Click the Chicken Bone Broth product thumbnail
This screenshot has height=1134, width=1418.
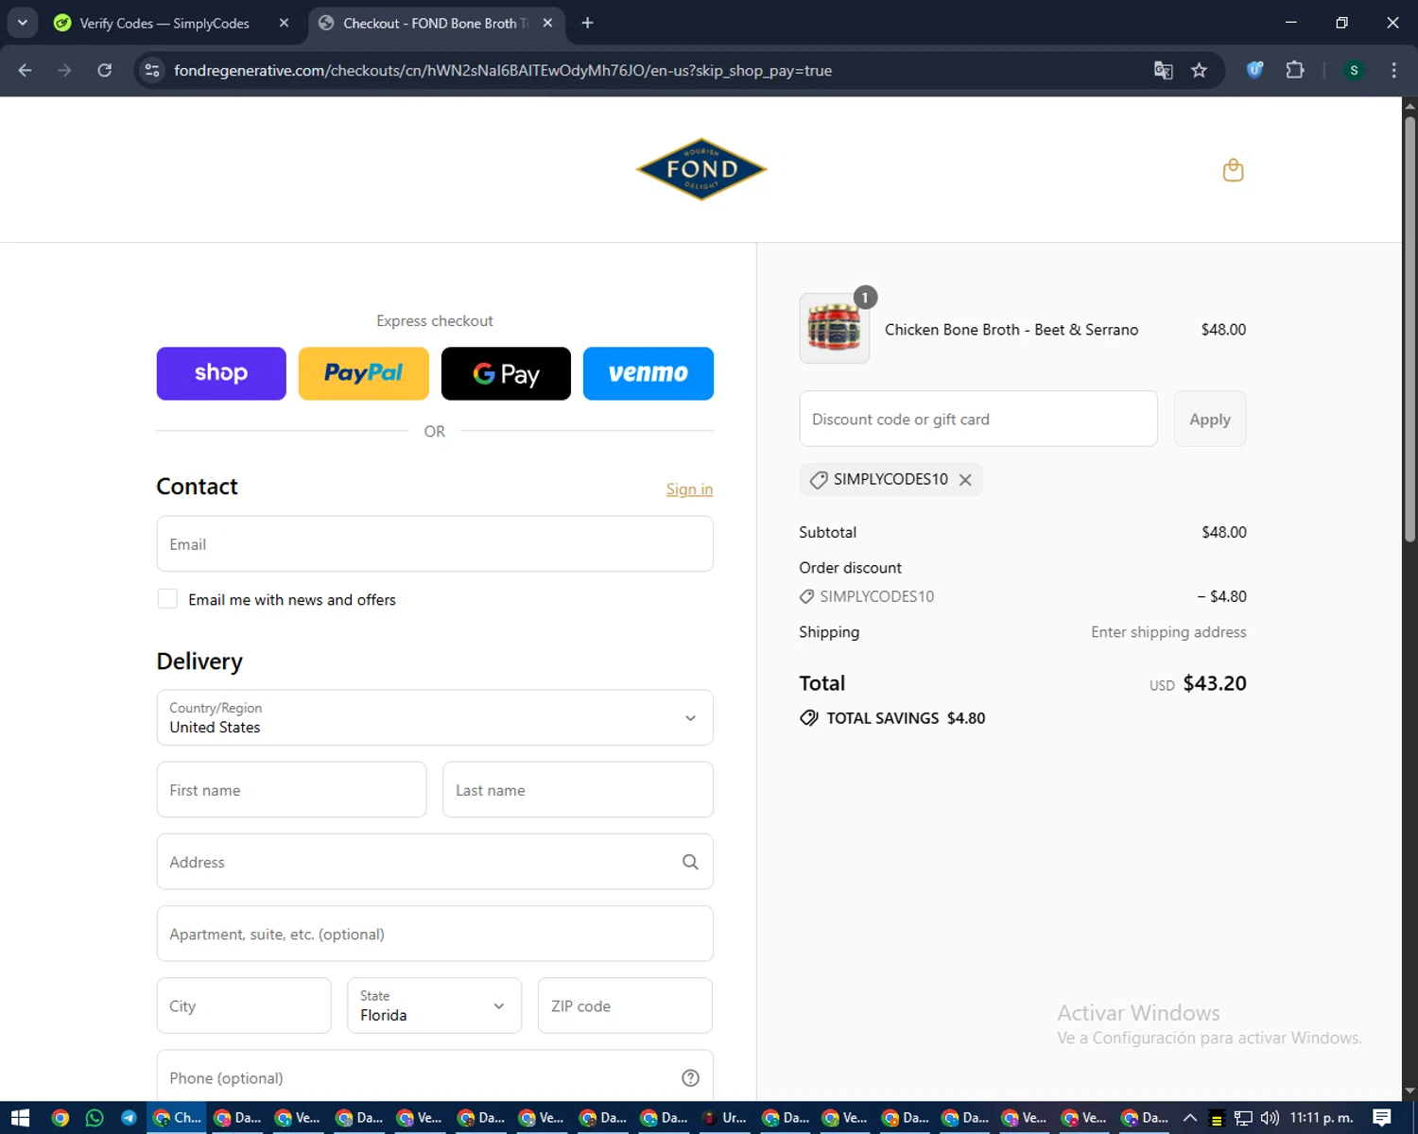point(835,328)
